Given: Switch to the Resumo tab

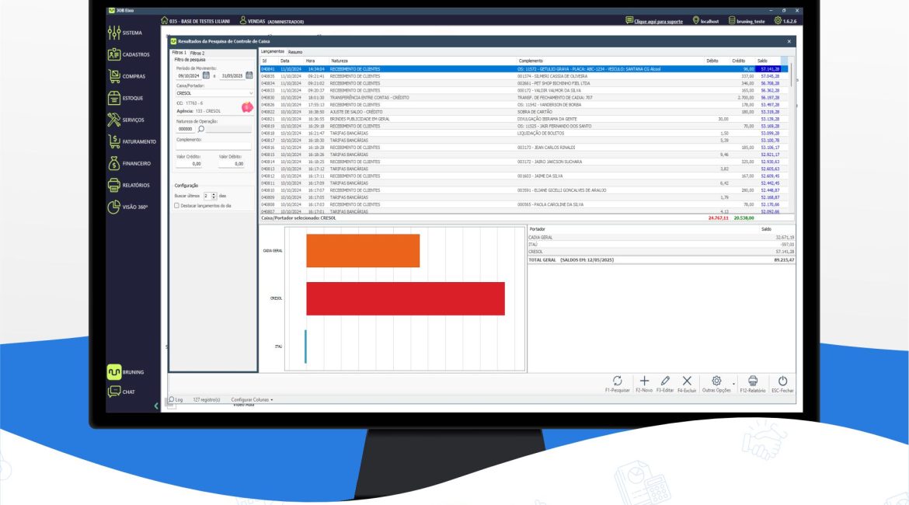Looking at the screenshot, I should pyautogui.click(x=295, y=52).
